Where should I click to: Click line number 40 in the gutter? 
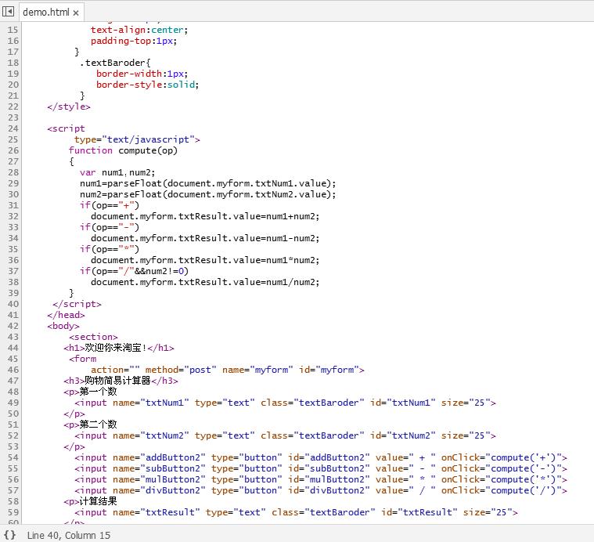coord(13,304)
